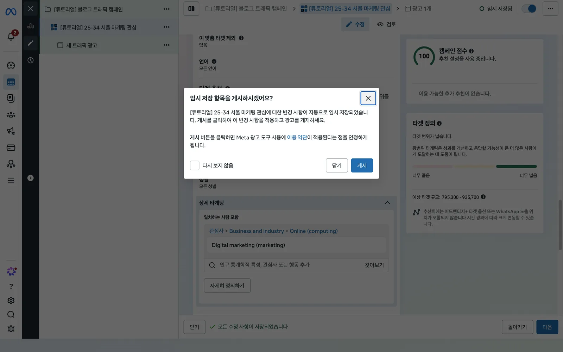Click the help question mark icon
Image resolution: width=563 pixels, height=352 pixels.
tap(11, 286)
